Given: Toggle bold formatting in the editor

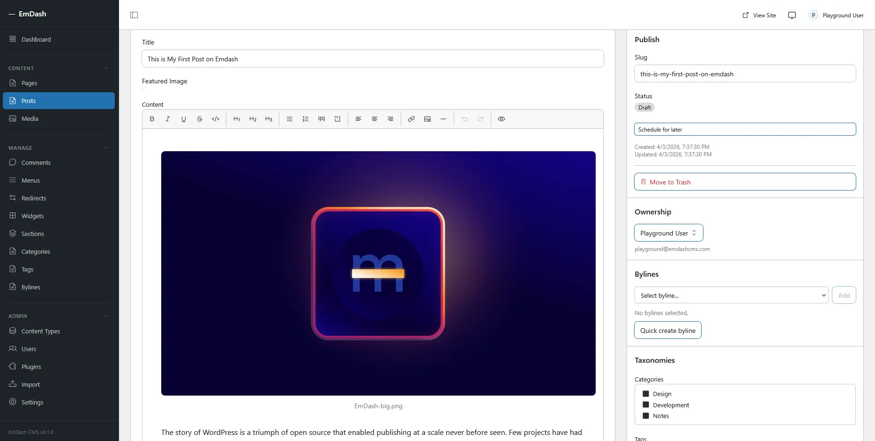Looking at the screenshot, I should click(152, 119).
